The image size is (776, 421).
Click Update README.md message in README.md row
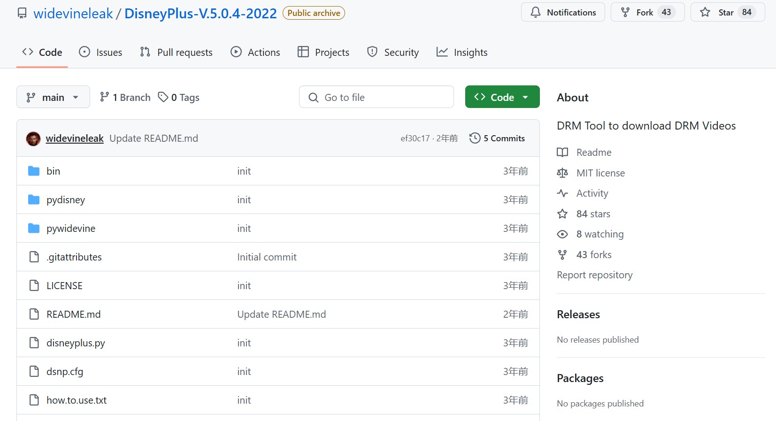tap(281, 314)
